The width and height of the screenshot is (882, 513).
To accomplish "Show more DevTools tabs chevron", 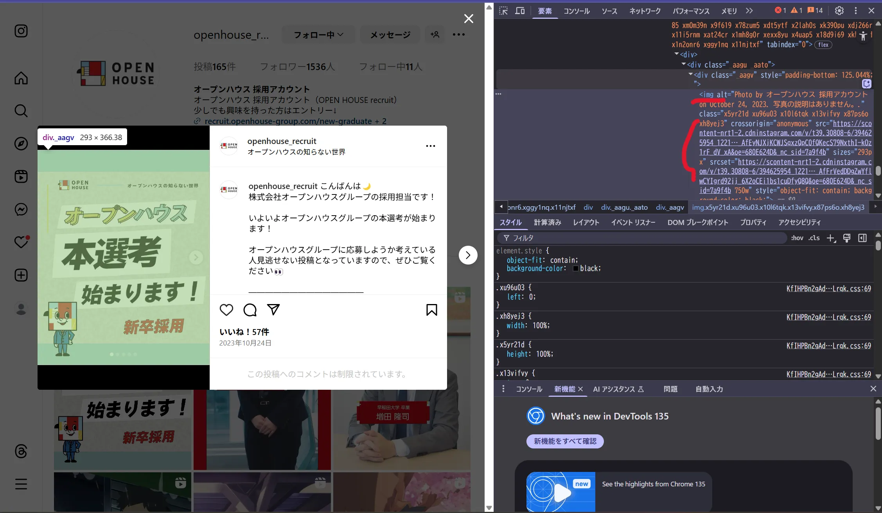I will pos(749,11).
